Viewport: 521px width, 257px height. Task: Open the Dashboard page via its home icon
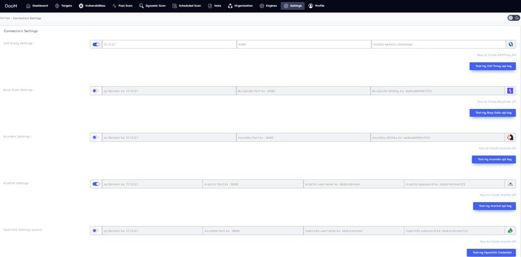click(x=28, y=6)
